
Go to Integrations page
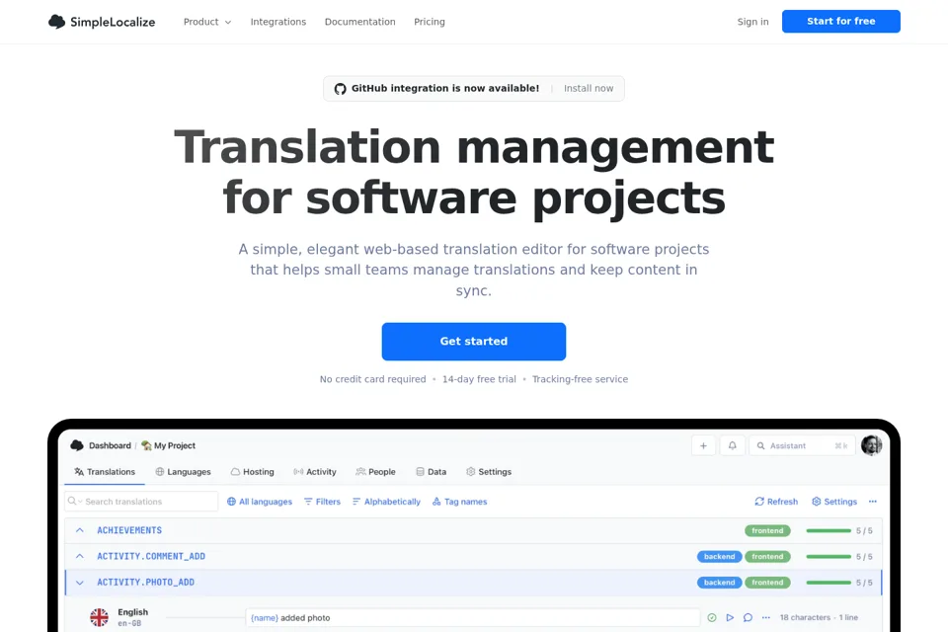(x=278, y=22)
